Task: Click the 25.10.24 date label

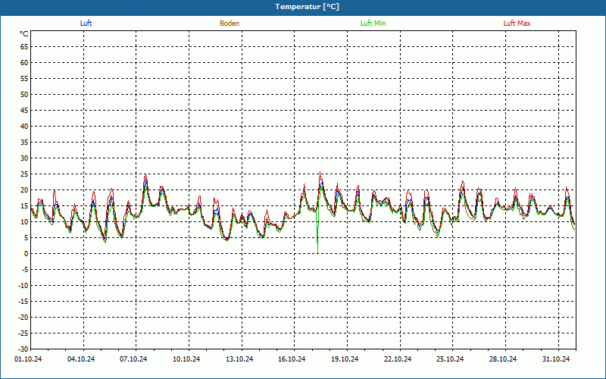Action: click(x=450, y=359)
